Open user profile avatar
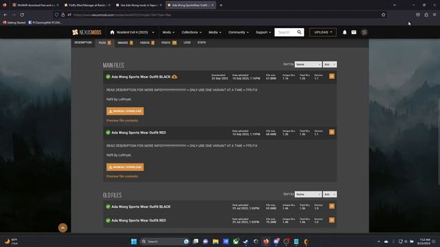The width and height of the screenshot is (440, 247). coord(364,32)
